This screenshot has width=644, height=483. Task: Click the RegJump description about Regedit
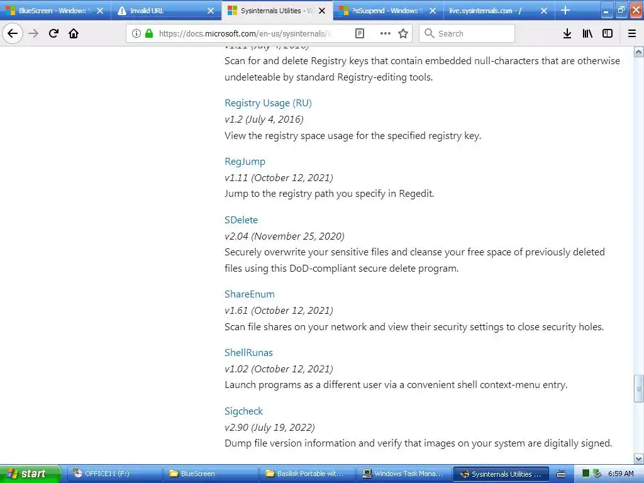[330, 194]
